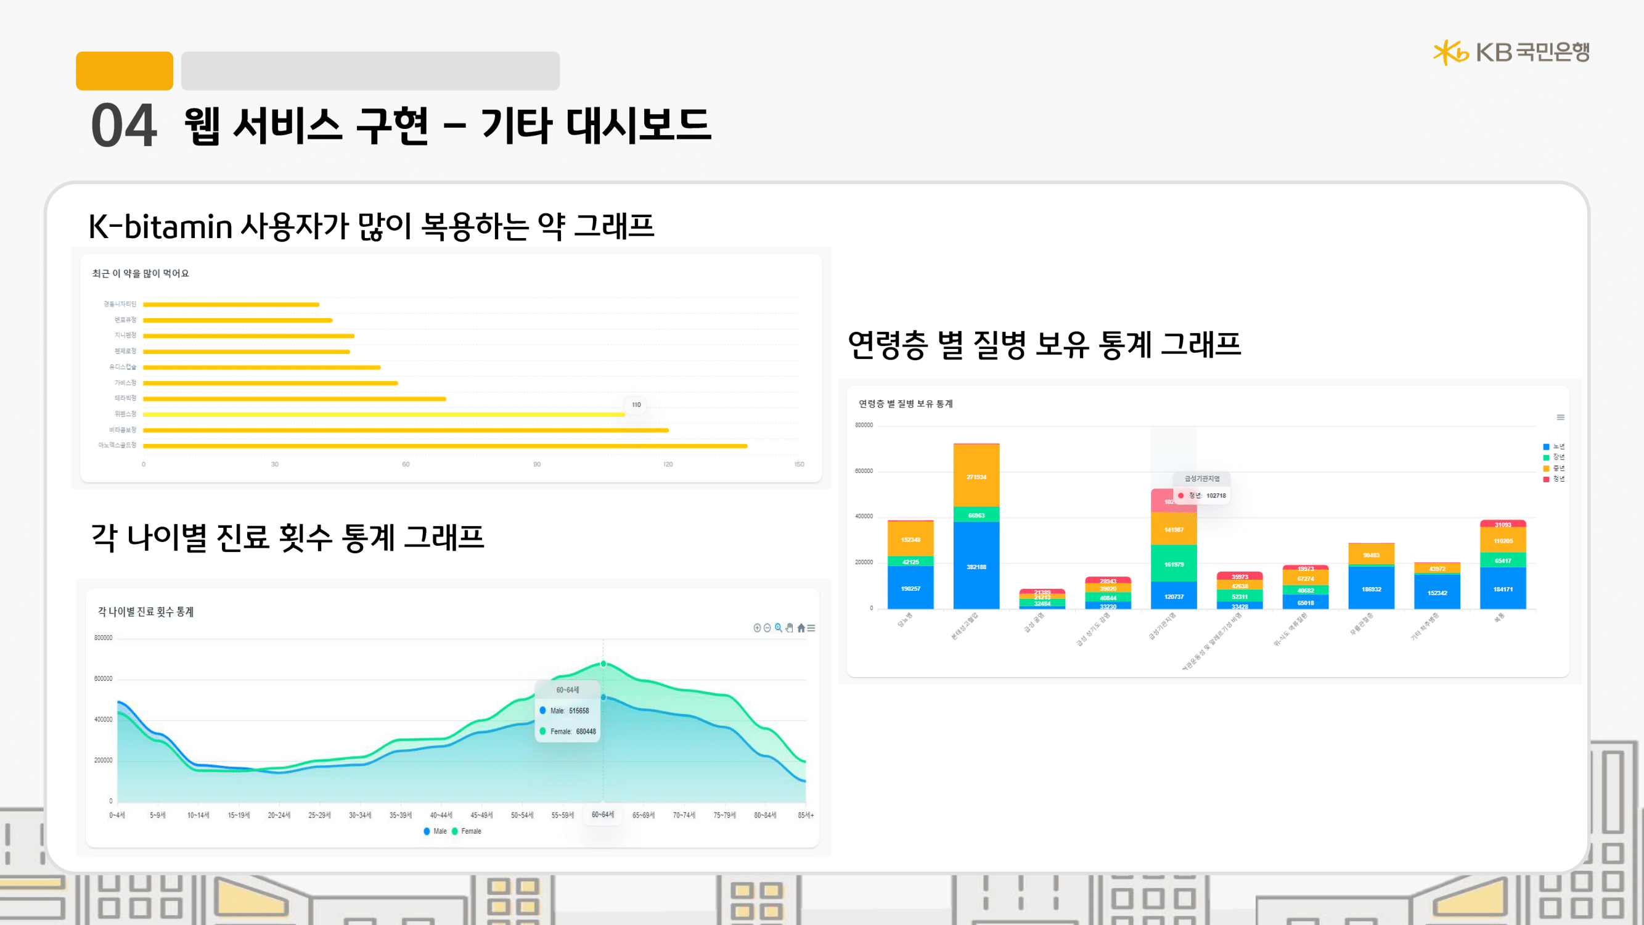
Task: Open line chart hamburger export menu
Action: point(811,628)
